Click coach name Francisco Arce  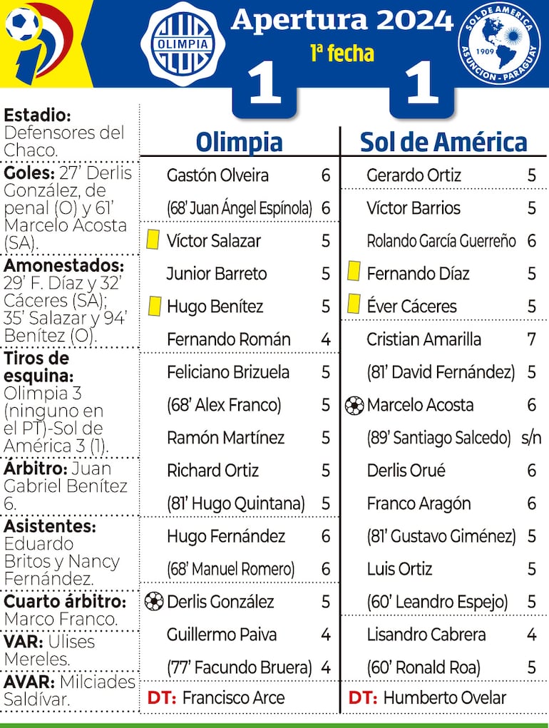click(x=233, y=697)
